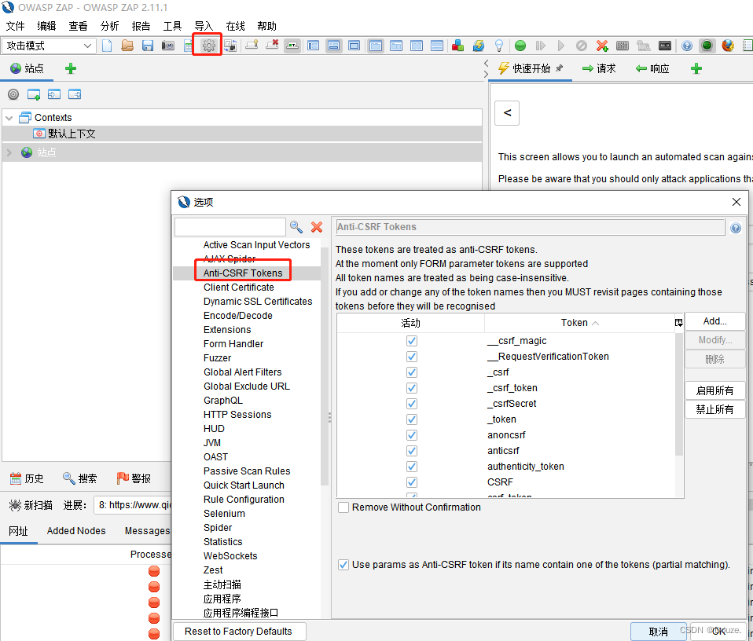This screenshot has width=753, height=641.
Task: Click the Step breakpoint icon
Action: pos(540,46)
